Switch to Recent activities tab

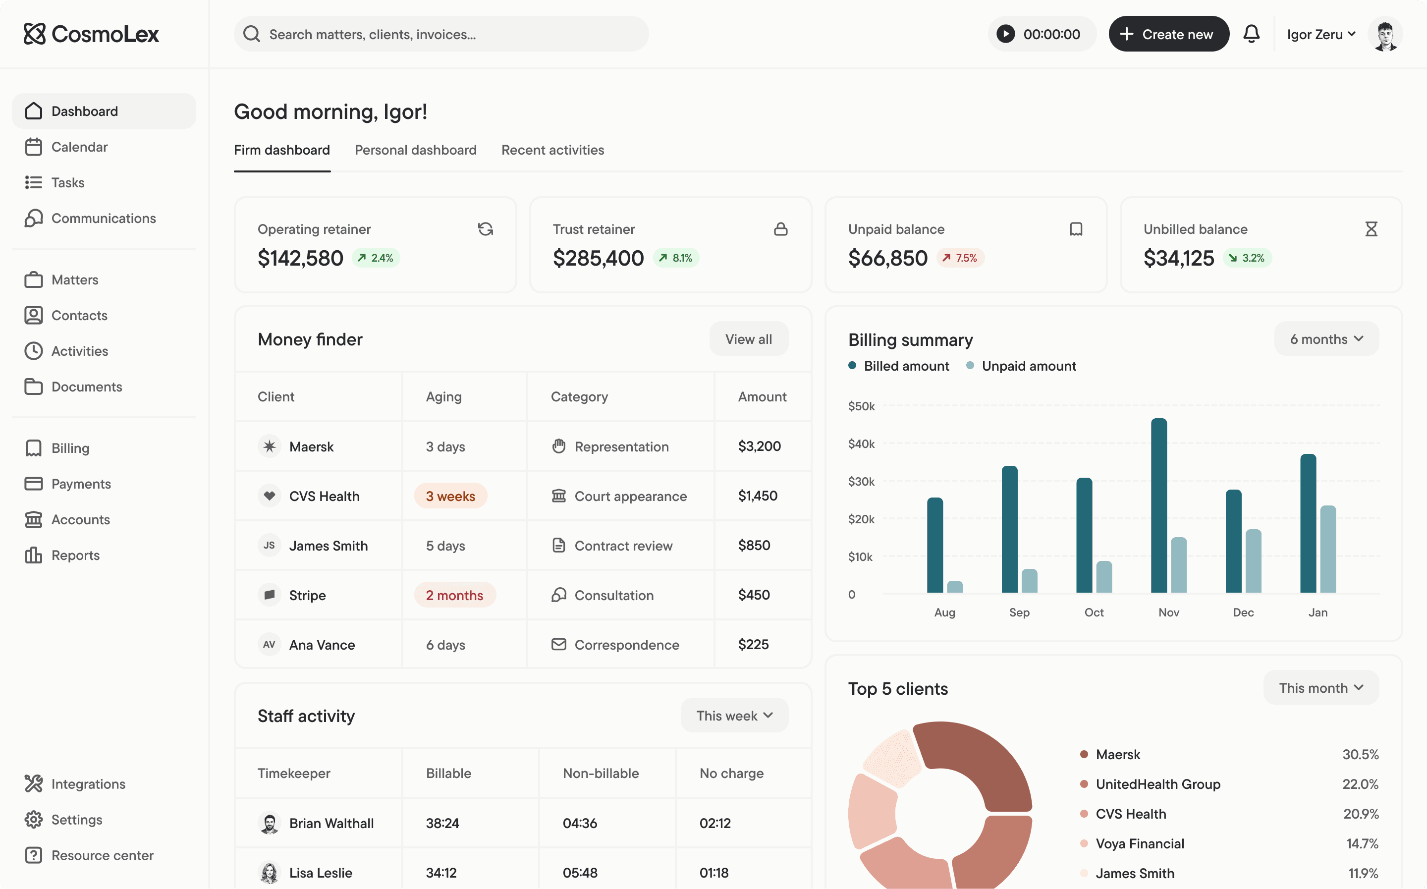pyautogui.click(x=552, y=150)
